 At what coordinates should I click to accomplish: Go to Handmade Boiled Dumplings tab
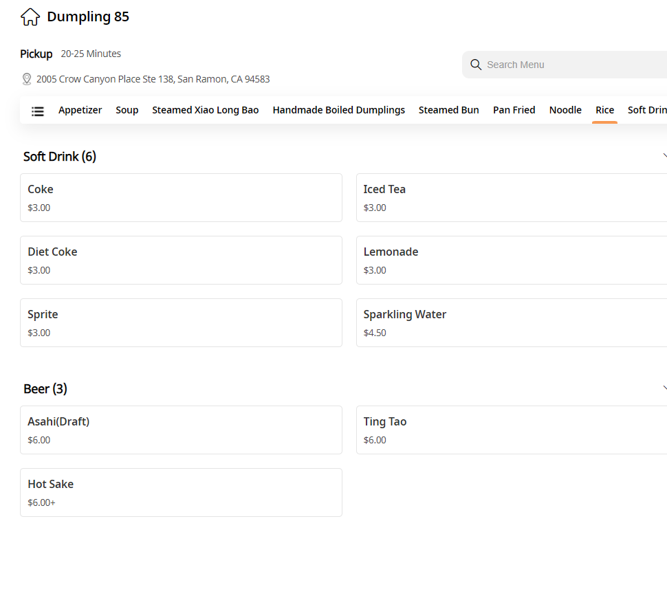point(338,110)
